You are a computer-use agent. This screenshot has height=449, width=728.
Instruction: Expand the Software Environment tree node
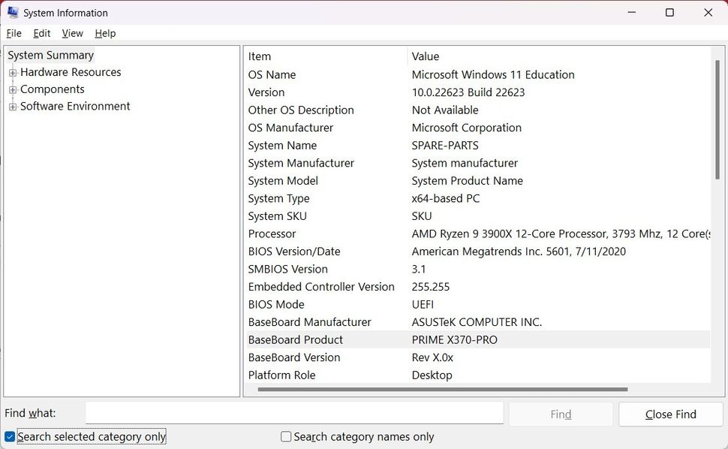tap(11, 106)
